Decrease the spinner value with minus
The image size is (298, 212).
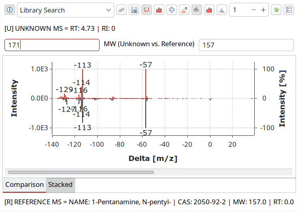[254, 10]
